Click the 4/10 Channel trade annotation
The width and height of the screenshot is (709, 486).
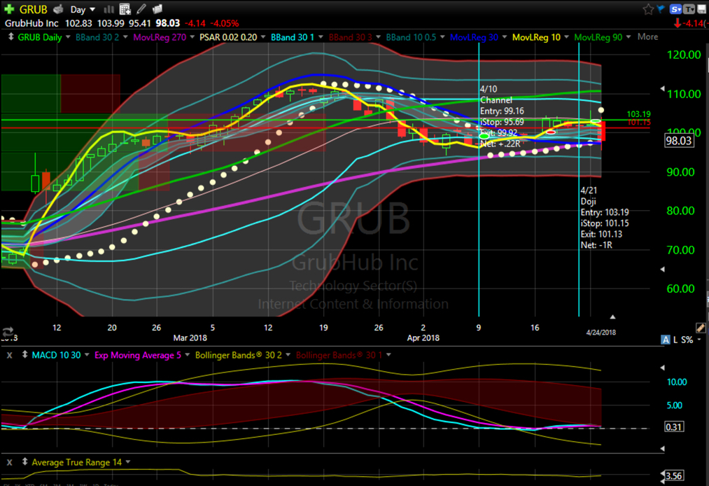[x=502, y=116]
